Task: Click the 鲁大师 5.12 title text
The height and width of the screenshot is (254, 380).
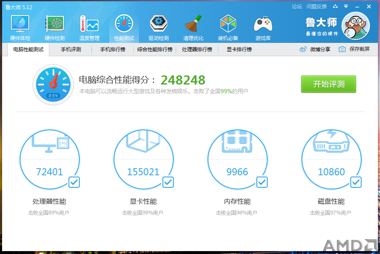Action: 19,7
